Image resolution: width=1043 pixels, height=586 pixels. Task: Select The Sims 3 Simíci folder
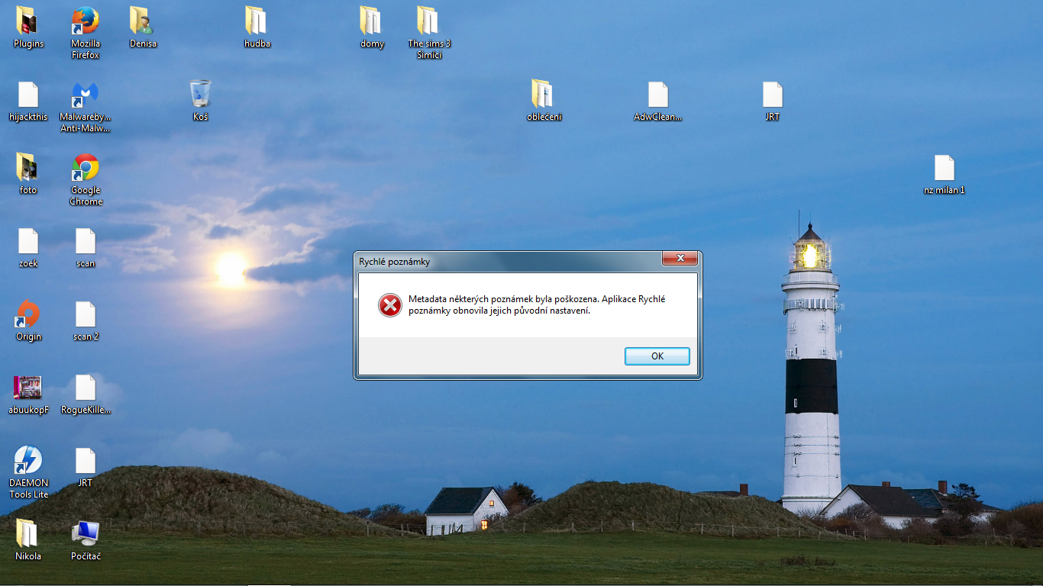tap(429, 21)
